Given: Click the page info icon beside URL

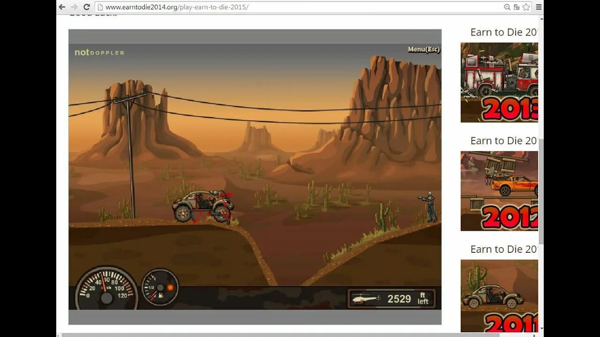Looking at the screenshot, I should 99,7.
